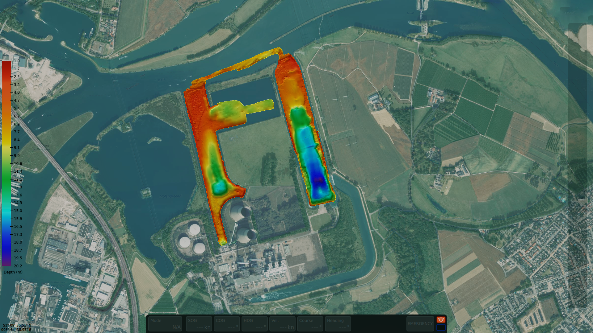Select the 1.0 value atop the depth legend
Image resolution: width=593 pixels, height=333 pixels.
coord(16,61)
